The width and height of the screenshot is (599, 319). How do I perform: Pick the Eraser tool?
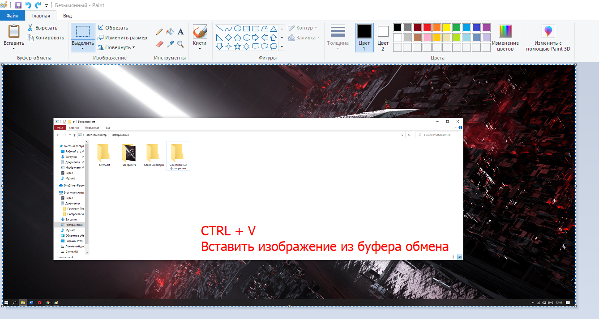click(x=159, y=44)
